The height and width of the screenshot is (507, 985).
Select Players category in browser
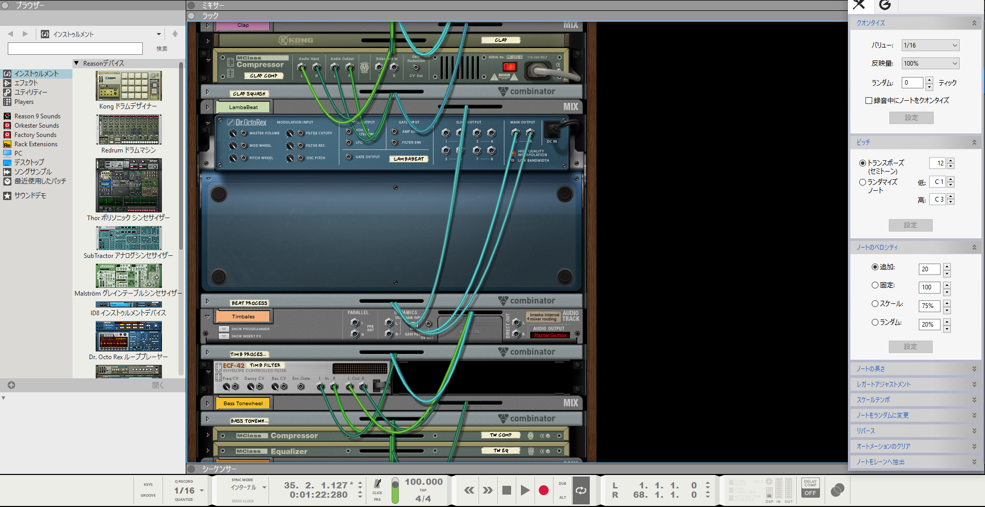pyautogui.click(x=24, y=102)
